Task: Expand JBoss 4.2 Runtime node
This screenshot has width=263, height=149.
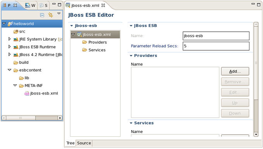Action: point(10,55)
